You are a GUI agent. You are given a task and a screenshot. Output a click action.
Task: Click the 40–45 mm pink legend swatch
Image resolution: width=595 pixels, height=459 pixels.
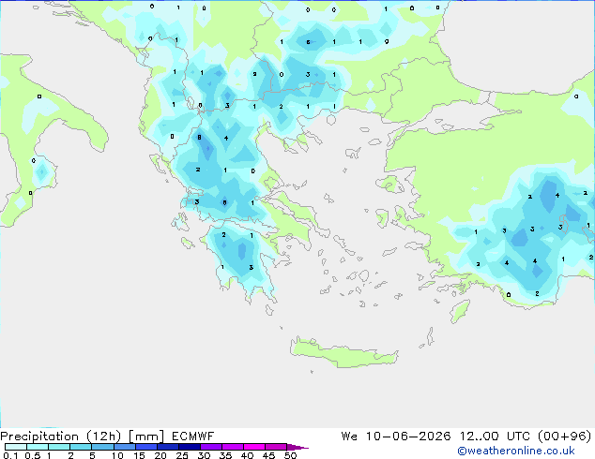254,447
